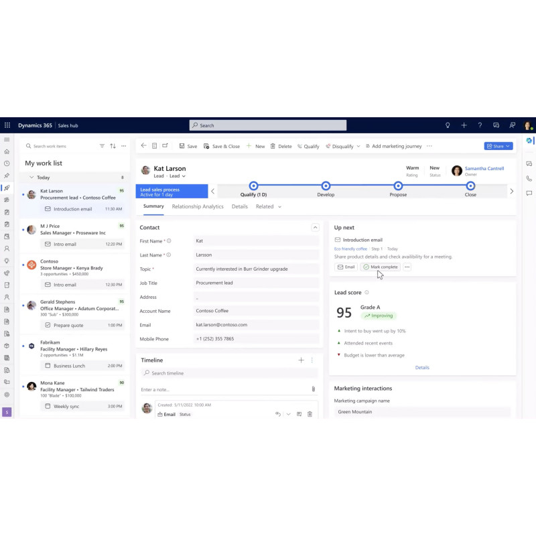The height and width of the screenshot is (536, 536).
Task: Switch to Summary tab
Action: pos(153,206)
